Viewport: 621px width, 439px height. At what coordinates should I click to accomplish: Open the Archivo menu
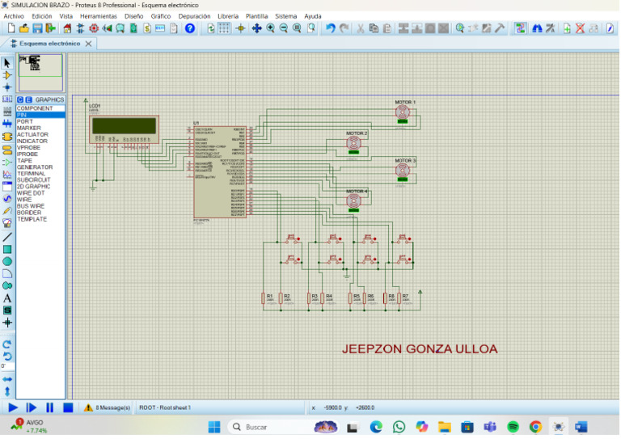(14, 16)
